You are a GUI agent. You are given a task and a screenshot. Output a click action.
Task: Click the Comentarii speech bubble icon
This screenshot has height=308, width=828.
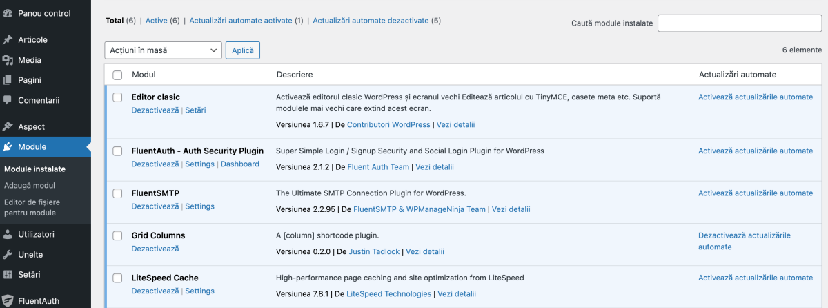[x=8, y=100]
